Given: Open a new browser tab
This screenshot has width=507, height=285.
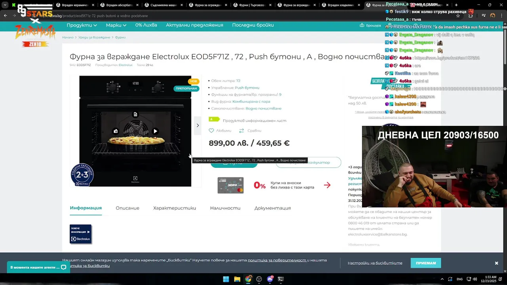Looking at the screenshot, I should coord(456,5).
